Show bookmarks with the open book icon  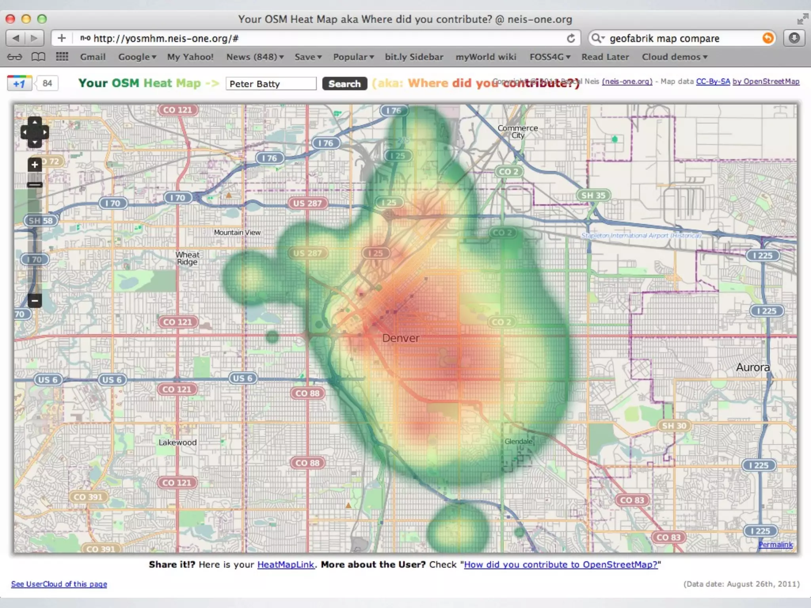pyautogui.click(x=38, y=57)
